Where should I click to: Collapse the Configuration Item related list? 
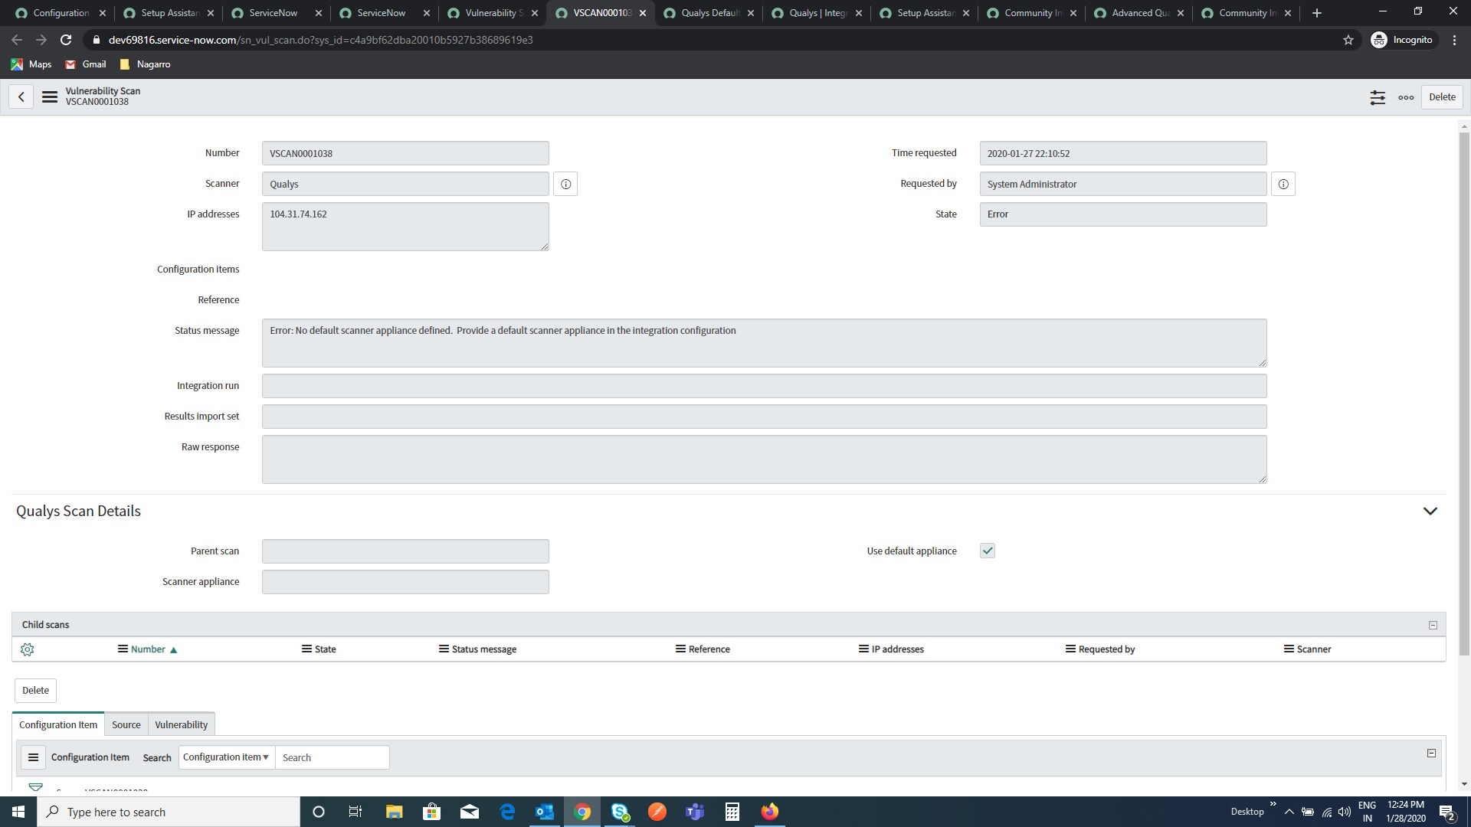[1431, 753]
